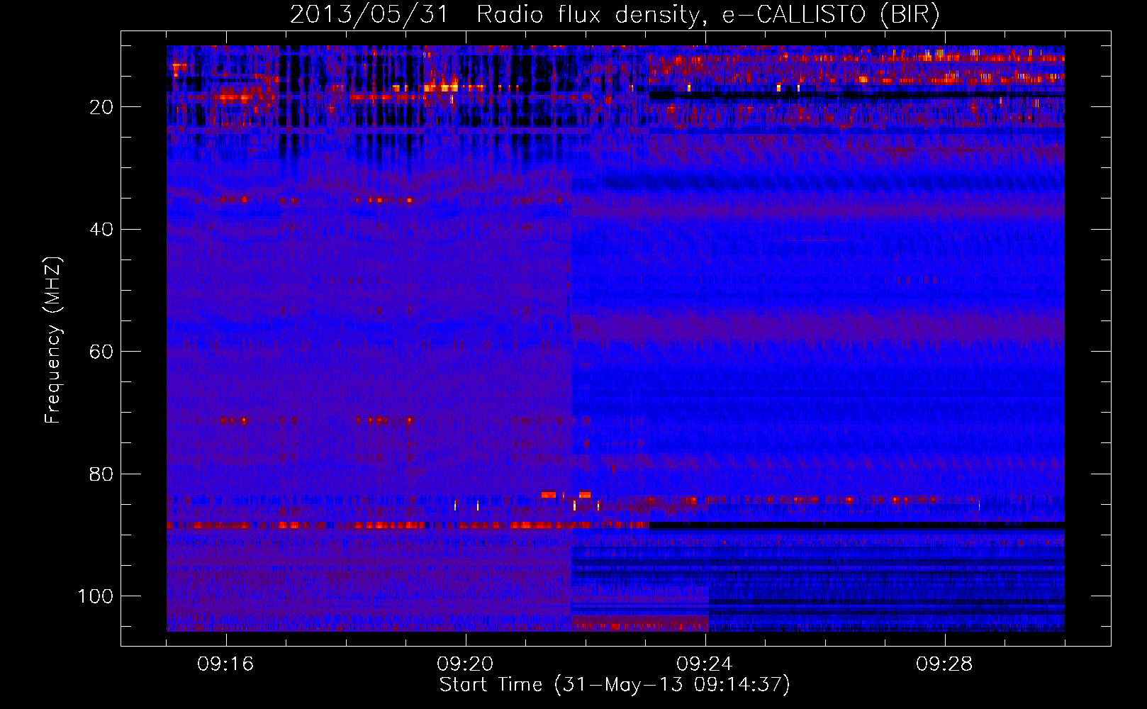Click the 20 frequency tick label
The height and width of the screenshot is (709, 1147).
coord(101,107)
